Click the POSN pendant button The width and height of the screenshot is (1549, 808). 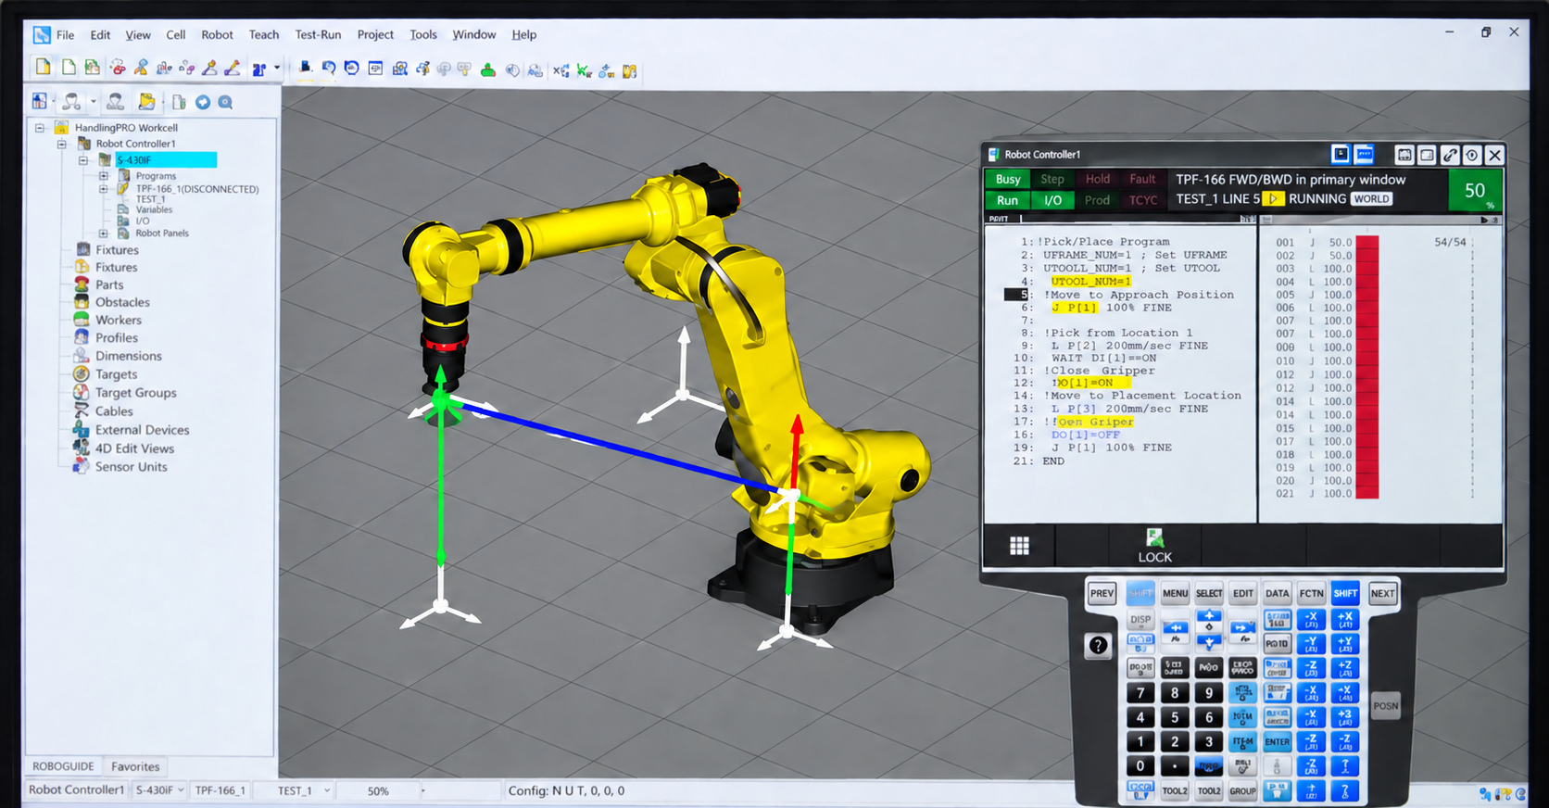pyautogui.click(x=1385, y=706)
